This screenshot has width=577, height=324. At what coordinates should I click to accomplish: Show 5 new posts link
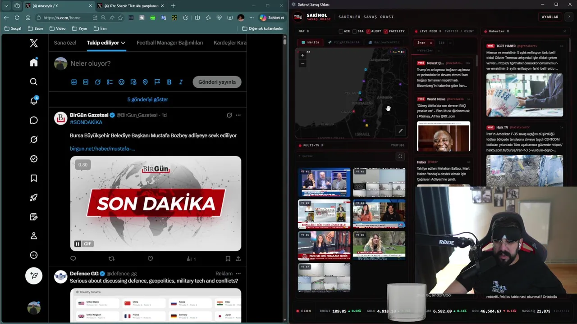[x=147, y=99]
